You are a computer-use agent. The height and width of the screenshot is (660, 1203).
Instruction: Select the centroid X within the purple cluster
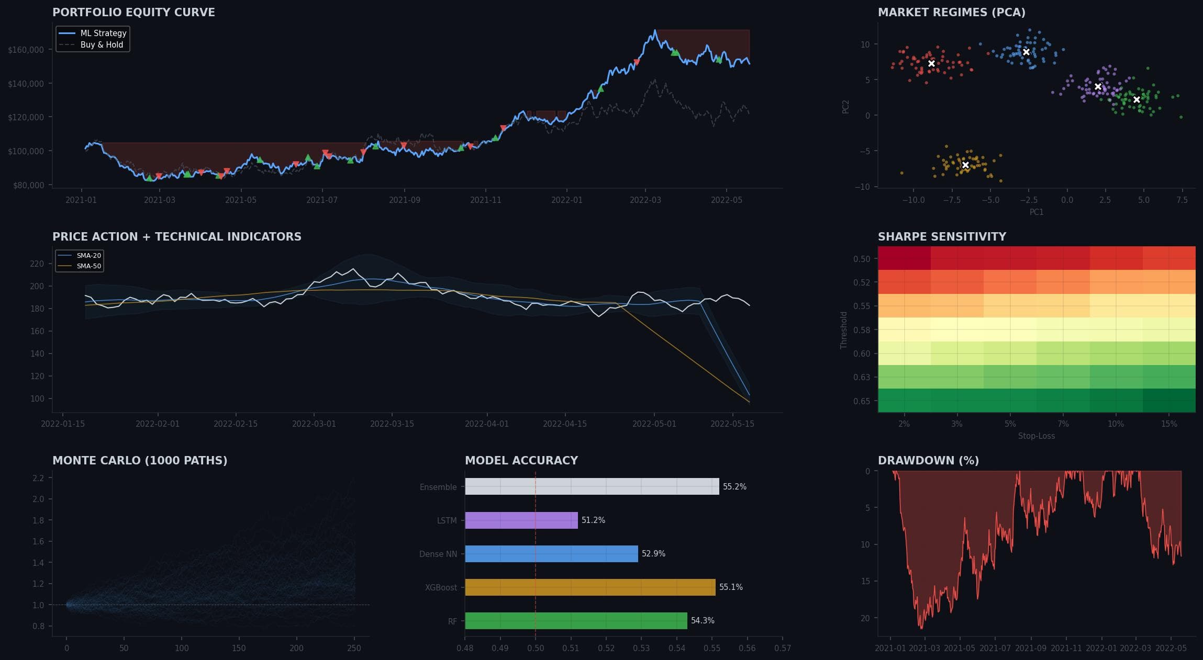click(x=1098, y=86)
